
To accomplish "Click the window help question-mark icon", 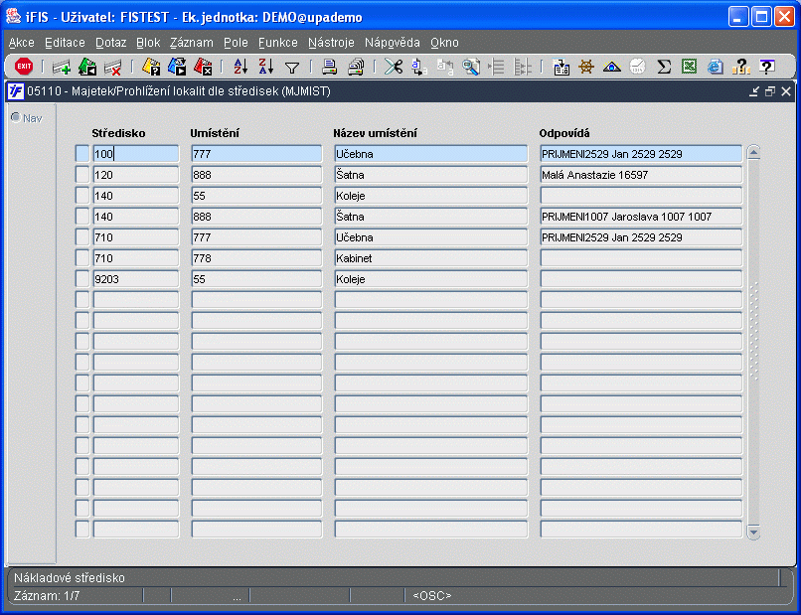I will (x=767, y=67).
